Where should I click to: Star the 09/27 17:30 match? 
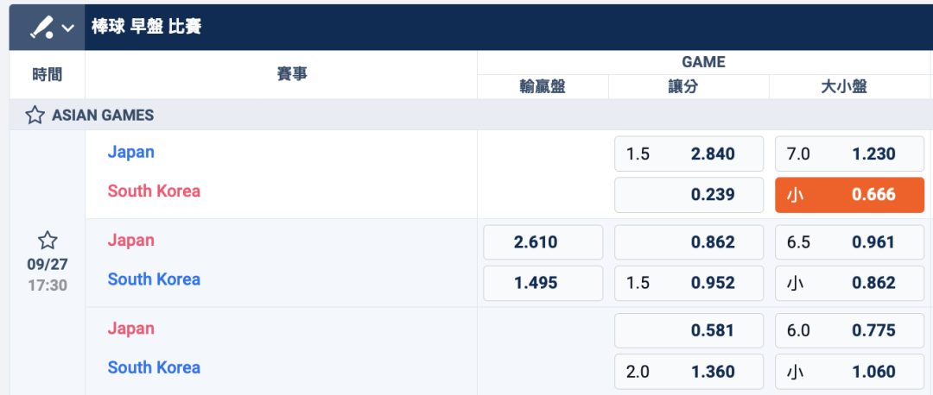click(48, 241)
